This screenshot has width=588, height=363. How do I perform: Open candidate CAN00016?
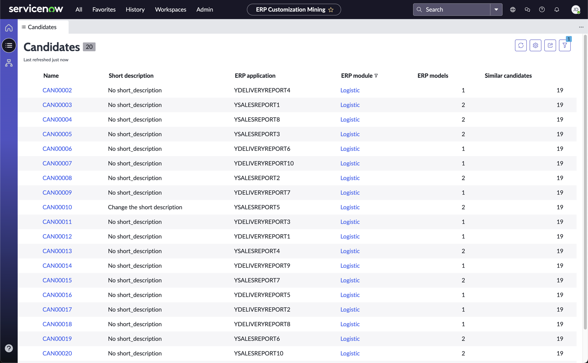point(57,295)
